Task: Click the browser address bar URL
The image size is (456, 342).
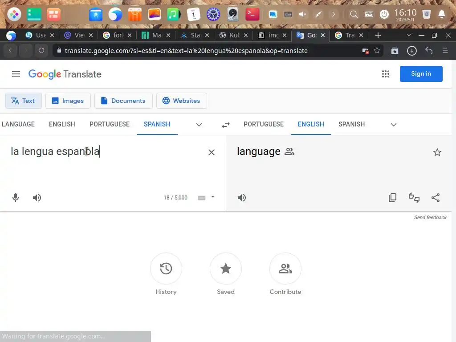Action: (186, 51)
